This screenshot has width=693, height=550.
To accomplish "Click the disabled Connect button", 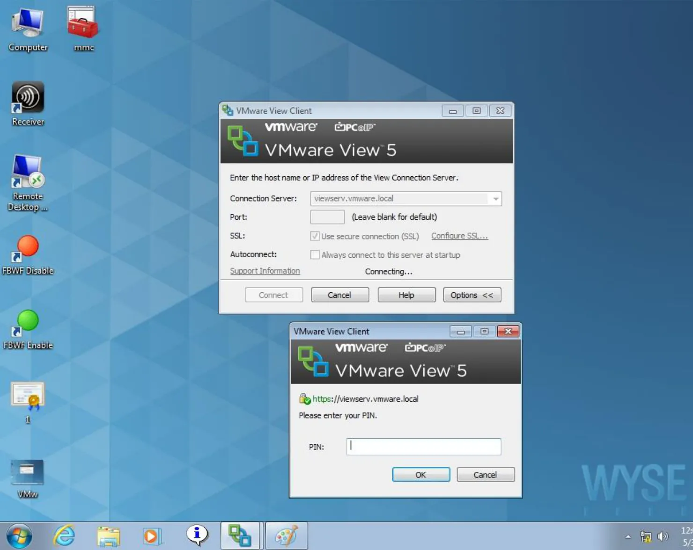I will 274,295.
